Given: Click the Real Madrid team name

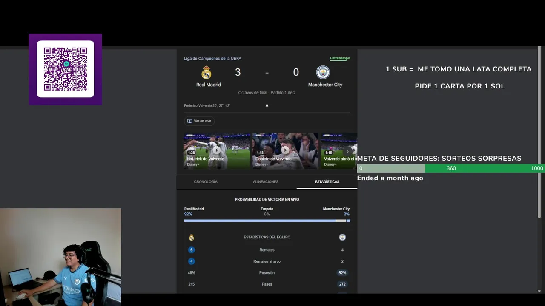Looking at the screenshot, I should pyautogui.click(x=209, y=85).
